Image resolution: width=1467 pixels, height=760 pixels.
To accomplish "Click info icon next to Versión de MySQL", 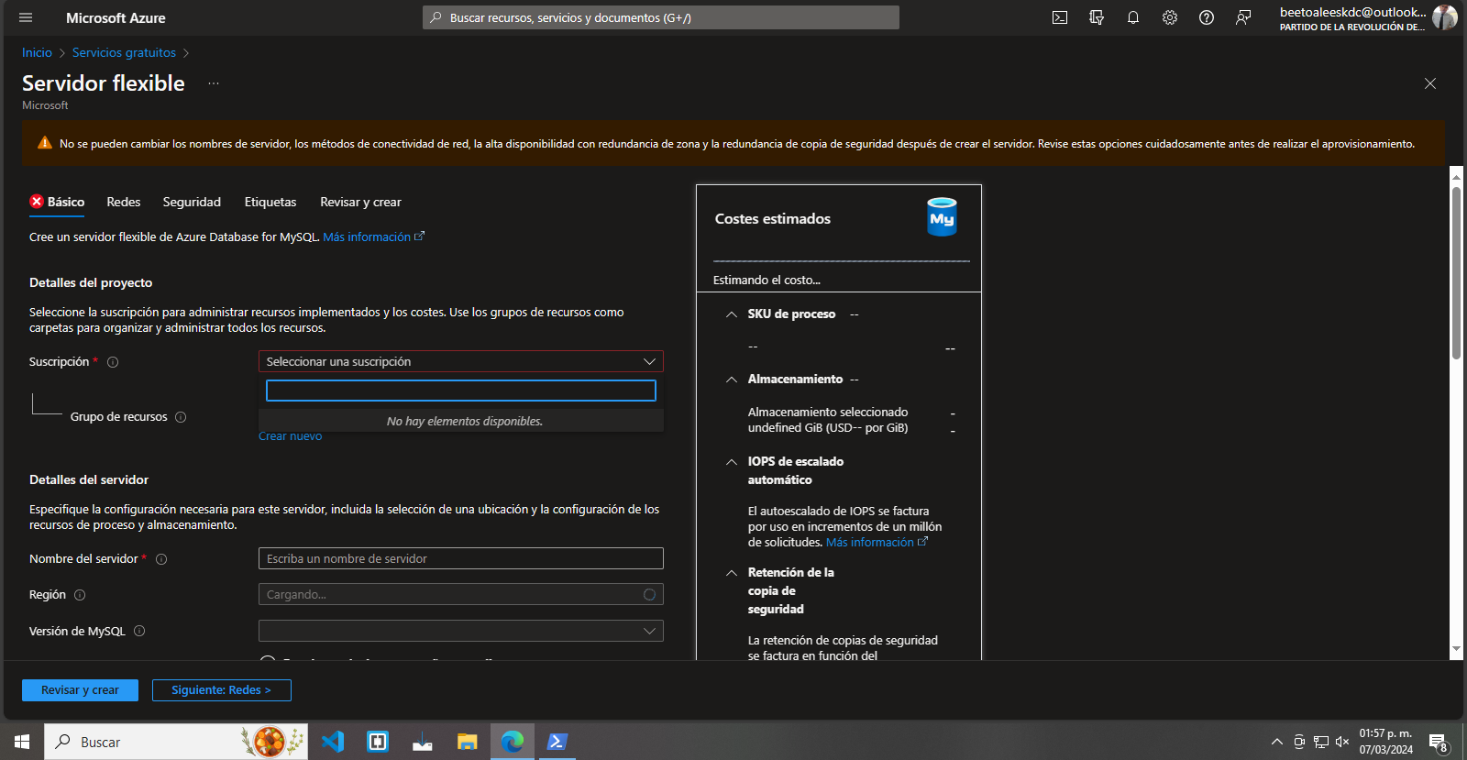I will coord(139,631).
